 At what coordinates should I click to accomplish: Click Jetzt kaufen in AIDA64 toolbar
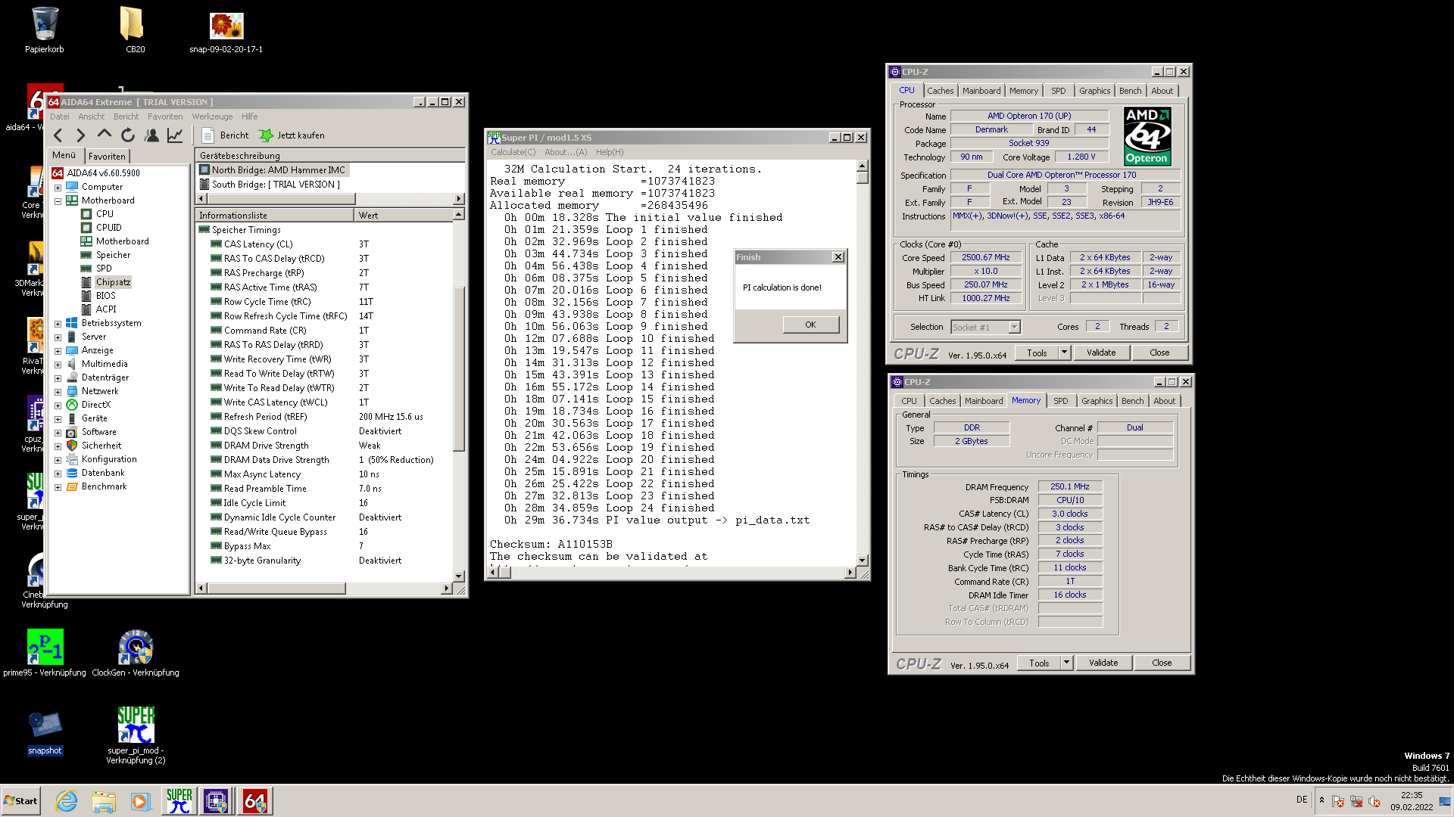(x=292, y=135)
